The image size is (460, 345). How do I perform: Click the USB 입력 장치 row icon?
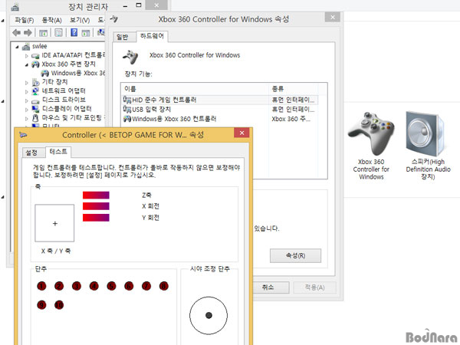(127, 110)
